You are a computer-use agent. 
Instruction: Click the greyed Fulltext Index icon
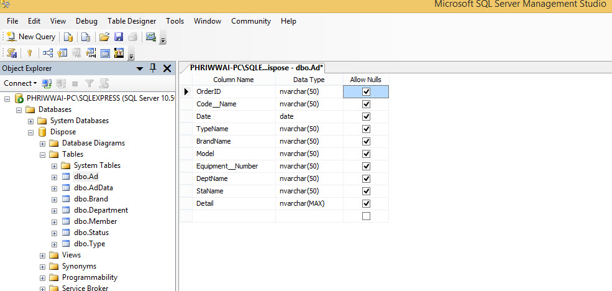point(77,53)
